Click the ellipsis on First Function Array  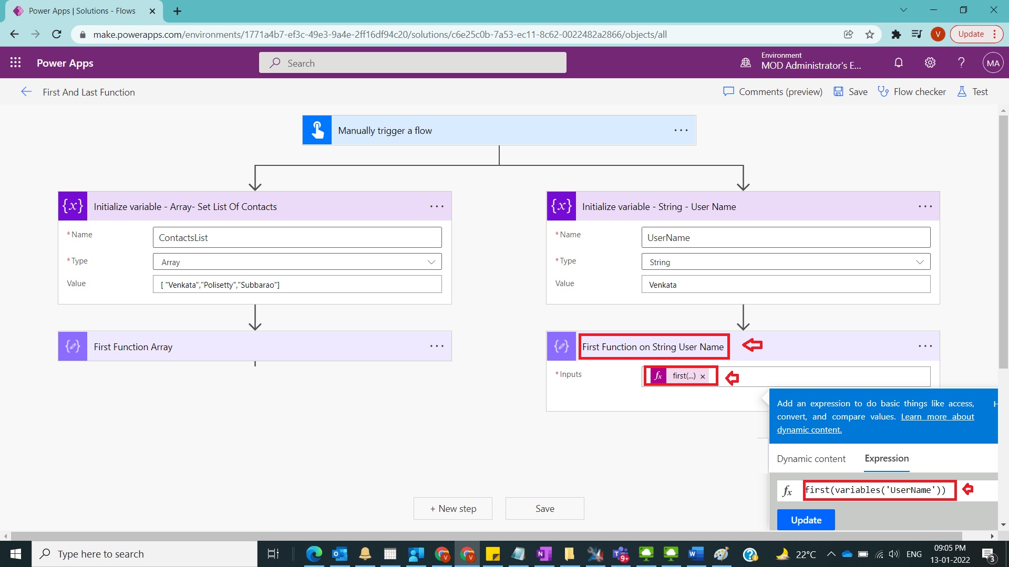437,346
